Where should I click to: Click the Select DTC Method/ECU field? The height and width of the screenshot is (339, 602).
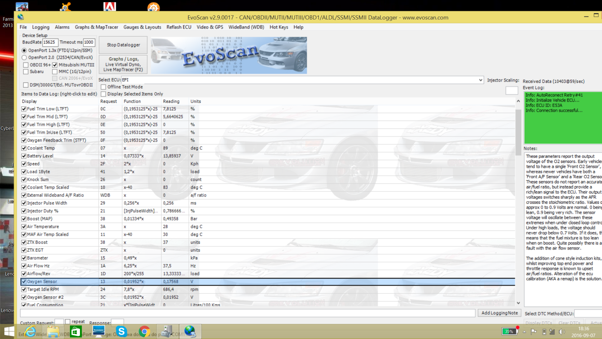(x=588, y=314)
